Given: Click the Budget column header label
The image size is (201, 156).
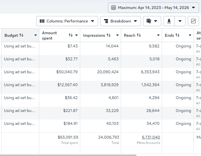Looking at the screenshot, I should tap(11, 35).
